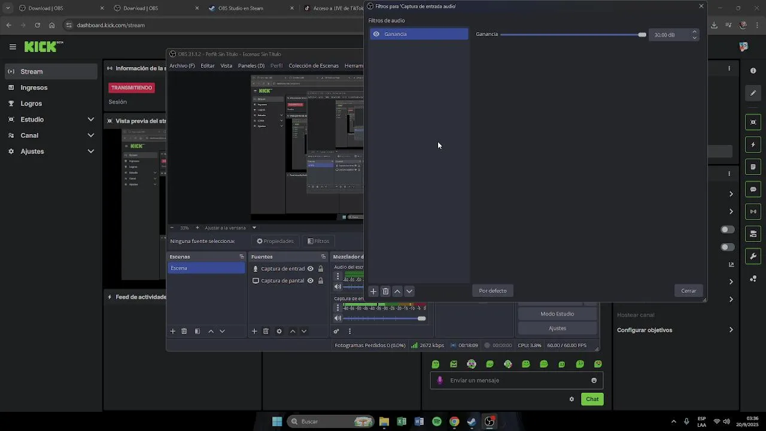
Task: Close the filters dialog with Cerrar
Action: pyautogui.click(x=688, y=291)
